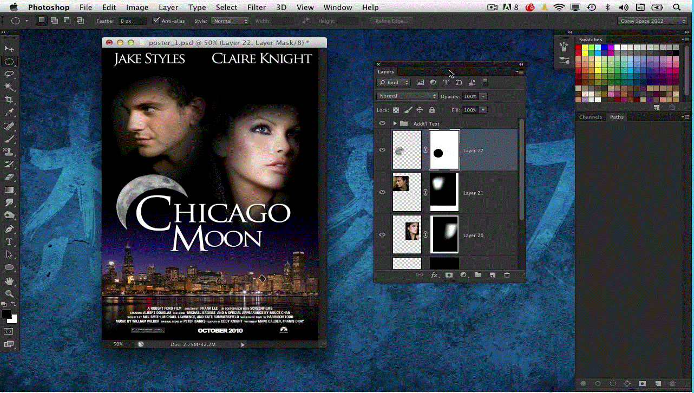Open the Layers panel flyout menu
Screen dimensions: 694x393
click(520, 71)
